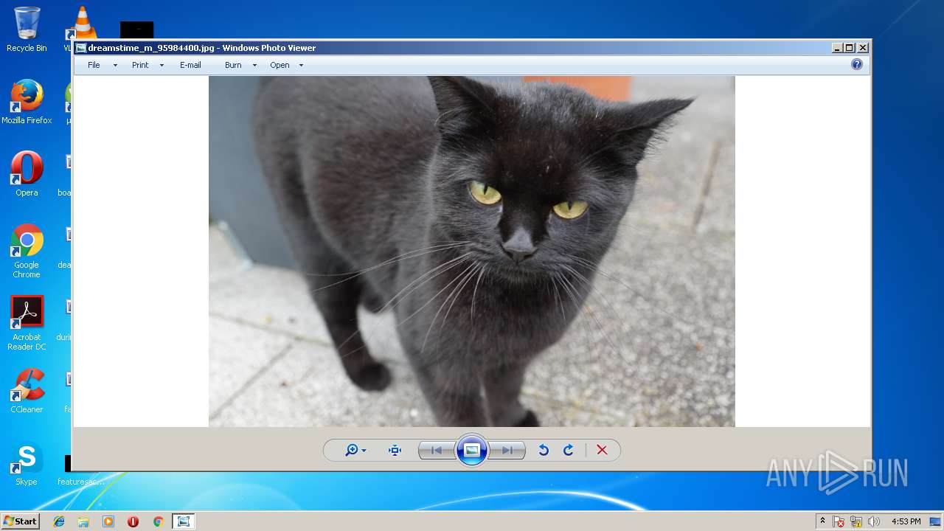Screen dimensions: 944x531
Task: Open the VLC media player desktop icon
Action: (83, 25)
